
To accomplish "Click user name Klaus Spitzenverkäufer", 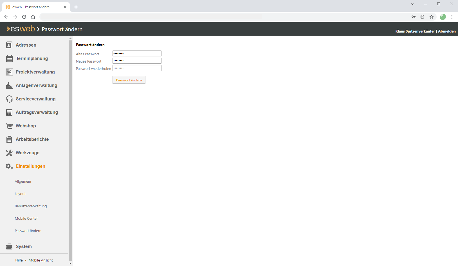I will 415,31.
